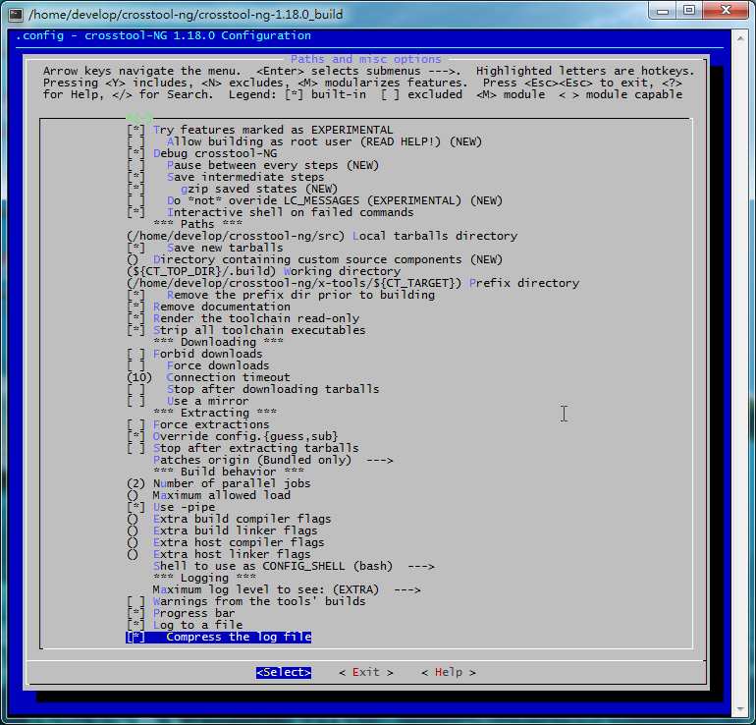
Task: Edit Maximum allowed load value
Action: click(208, 496)
